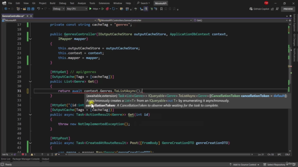298x167 pixels.
Task: Click the Restart circular arrow icon
Action: point(114,9)
